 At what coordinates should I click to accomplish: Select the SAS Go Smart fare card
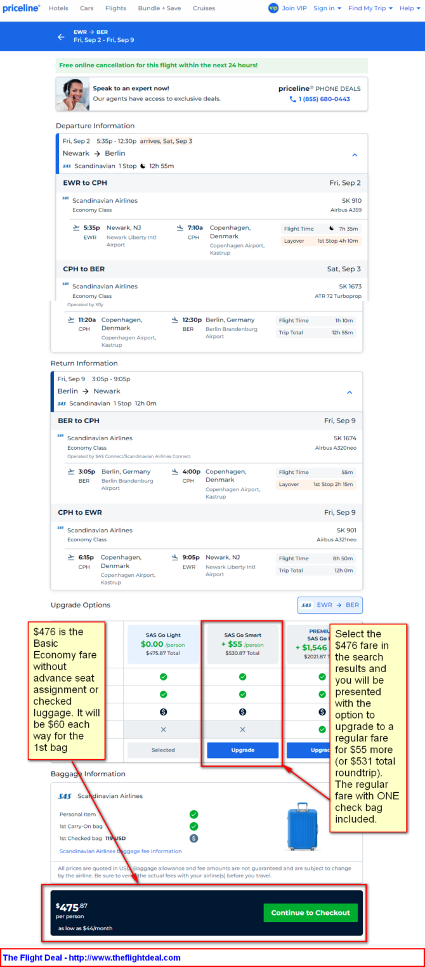(x=242, y=644)
